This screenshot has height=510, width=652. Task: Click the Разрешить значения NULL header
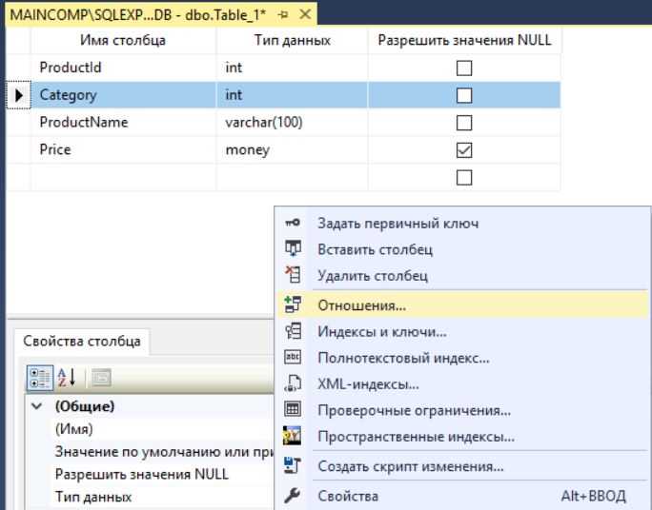point(464,40)
